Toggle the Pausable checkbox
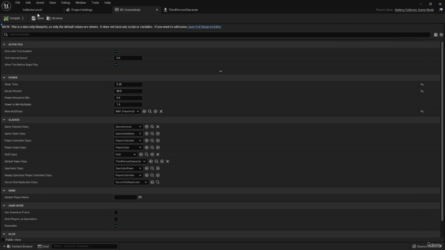 pos(116,226)
